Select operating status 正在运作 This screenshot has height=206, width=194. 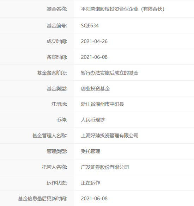click(90, 183)
